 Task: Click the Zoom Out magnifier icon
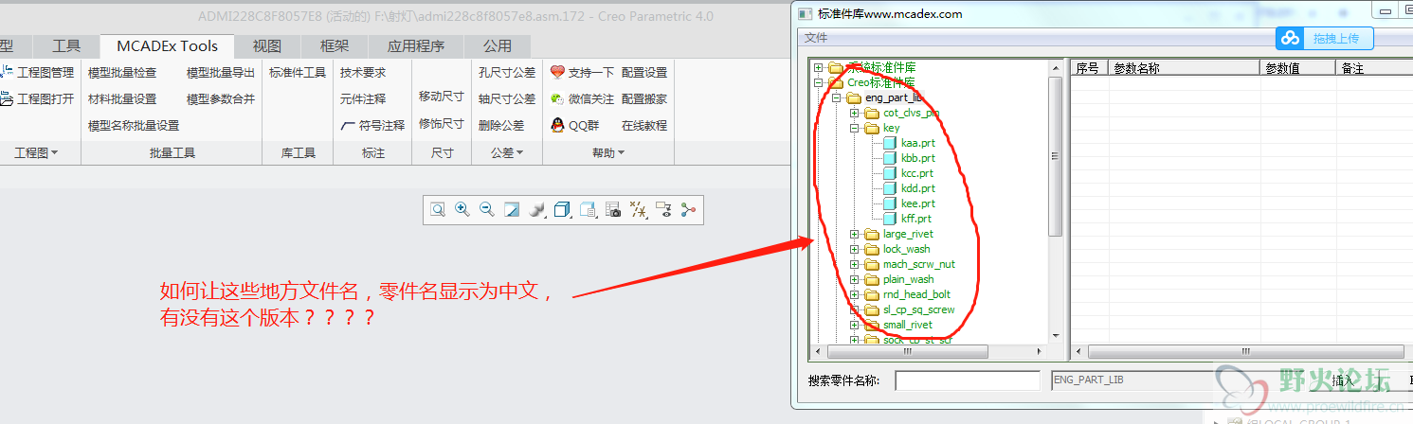(487, 210)
